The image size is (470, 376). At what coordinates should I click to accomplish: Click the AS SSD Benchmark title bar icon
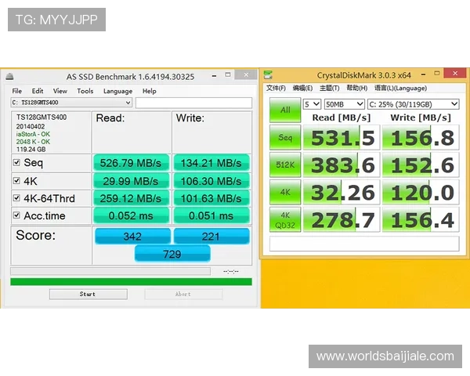coord(10,77)
